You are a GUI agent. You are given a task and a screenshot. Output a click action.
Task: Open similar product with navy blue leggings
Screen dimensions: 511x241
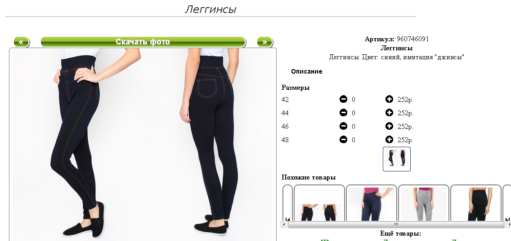pyautogui.click(x=372, y=204)
